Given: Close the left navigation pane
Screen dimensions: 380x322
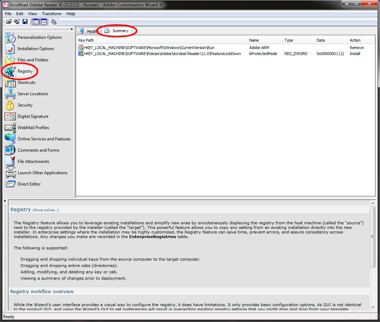Looking at the screenshot, I should 72,29.
